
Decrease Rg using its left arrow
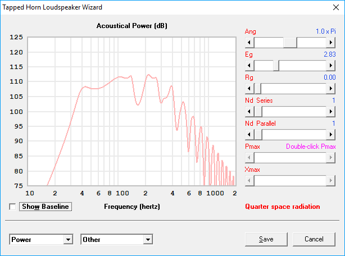[x=249, y=89]
